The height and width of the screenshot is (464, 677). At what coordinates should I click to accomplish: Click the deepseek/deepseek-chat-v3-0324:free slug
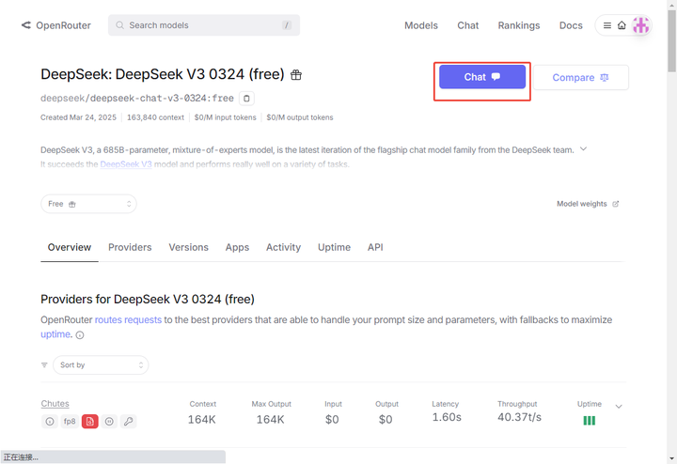tap(137, 99)
